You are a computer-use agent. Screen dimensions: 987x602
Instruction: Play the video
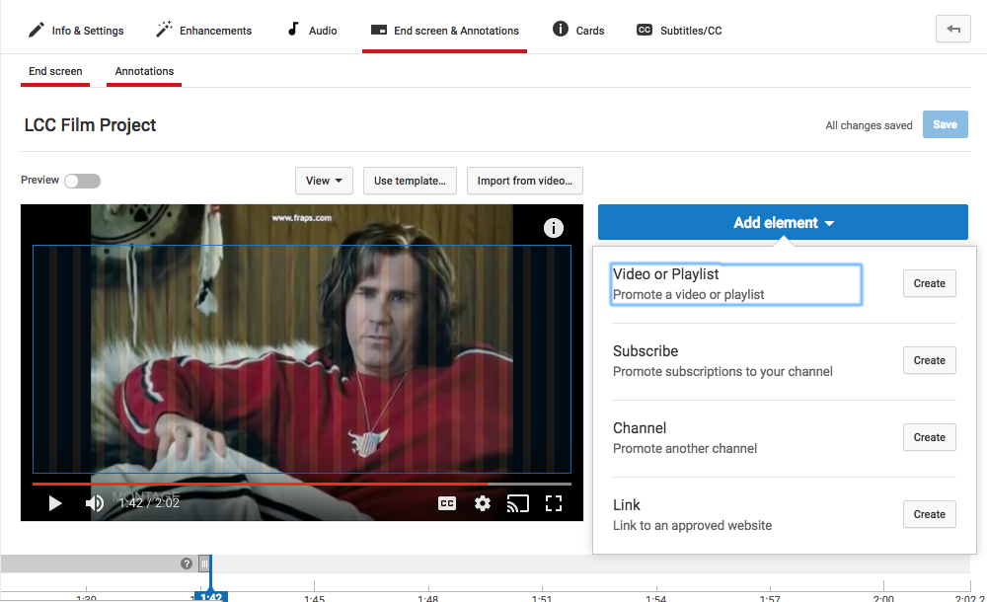point(54,503)
